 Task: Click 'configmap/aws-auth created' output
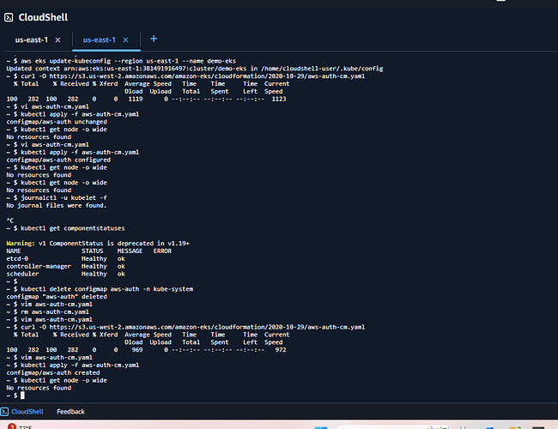53,372
